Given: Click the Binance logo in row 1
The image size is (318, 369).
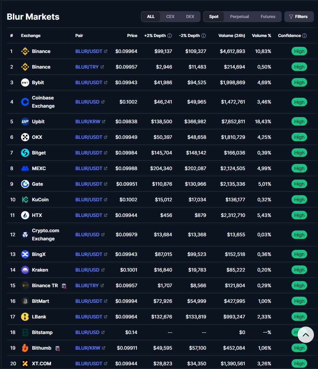Looking at the screenshot, I should [25, 51].
